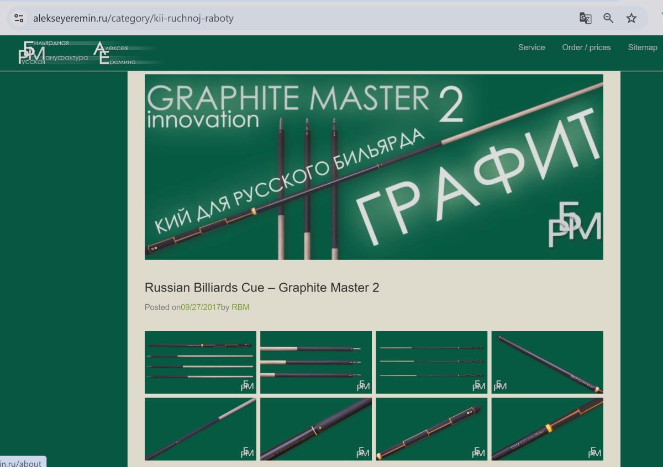
Task: Click the post date 09/27/2017 link
Action: coord(201,307)
